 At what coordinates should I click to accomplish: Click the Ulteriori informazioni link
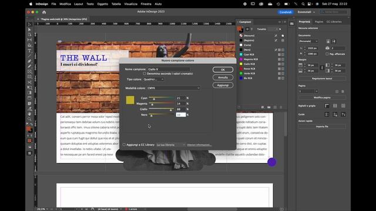[x=199, y=145]
